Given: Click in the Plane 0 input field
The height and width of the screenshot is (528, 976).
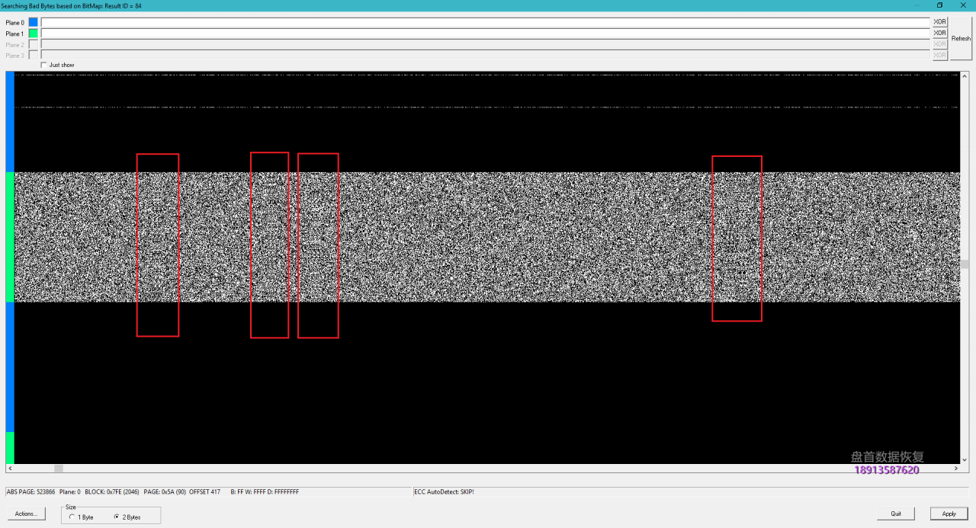Looking at the screenshot, I should point(485,22).
